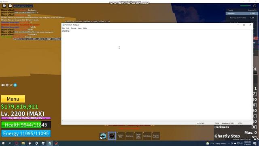Toggle the Roblox chat bubble icon

point(10,6)
